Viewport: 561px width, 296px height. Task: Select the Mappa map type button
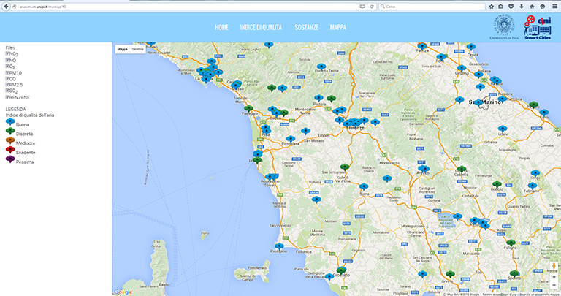(122, 49)
